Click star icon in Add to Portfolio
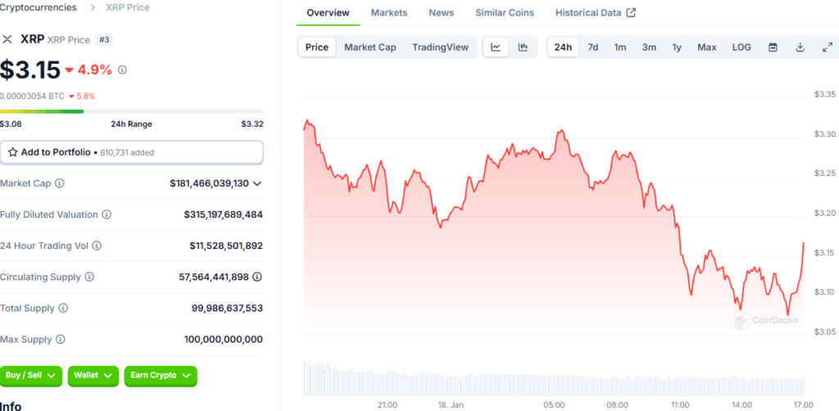The width and height of the screenshot is (839, 411). pos(13,152)
